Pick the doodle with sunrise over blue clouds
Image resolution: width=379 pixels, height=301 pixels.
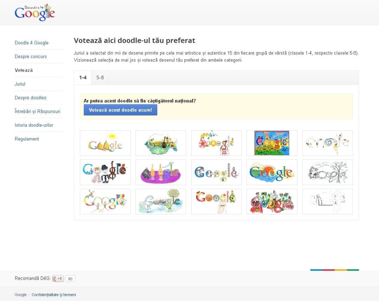tap(272, 172)
